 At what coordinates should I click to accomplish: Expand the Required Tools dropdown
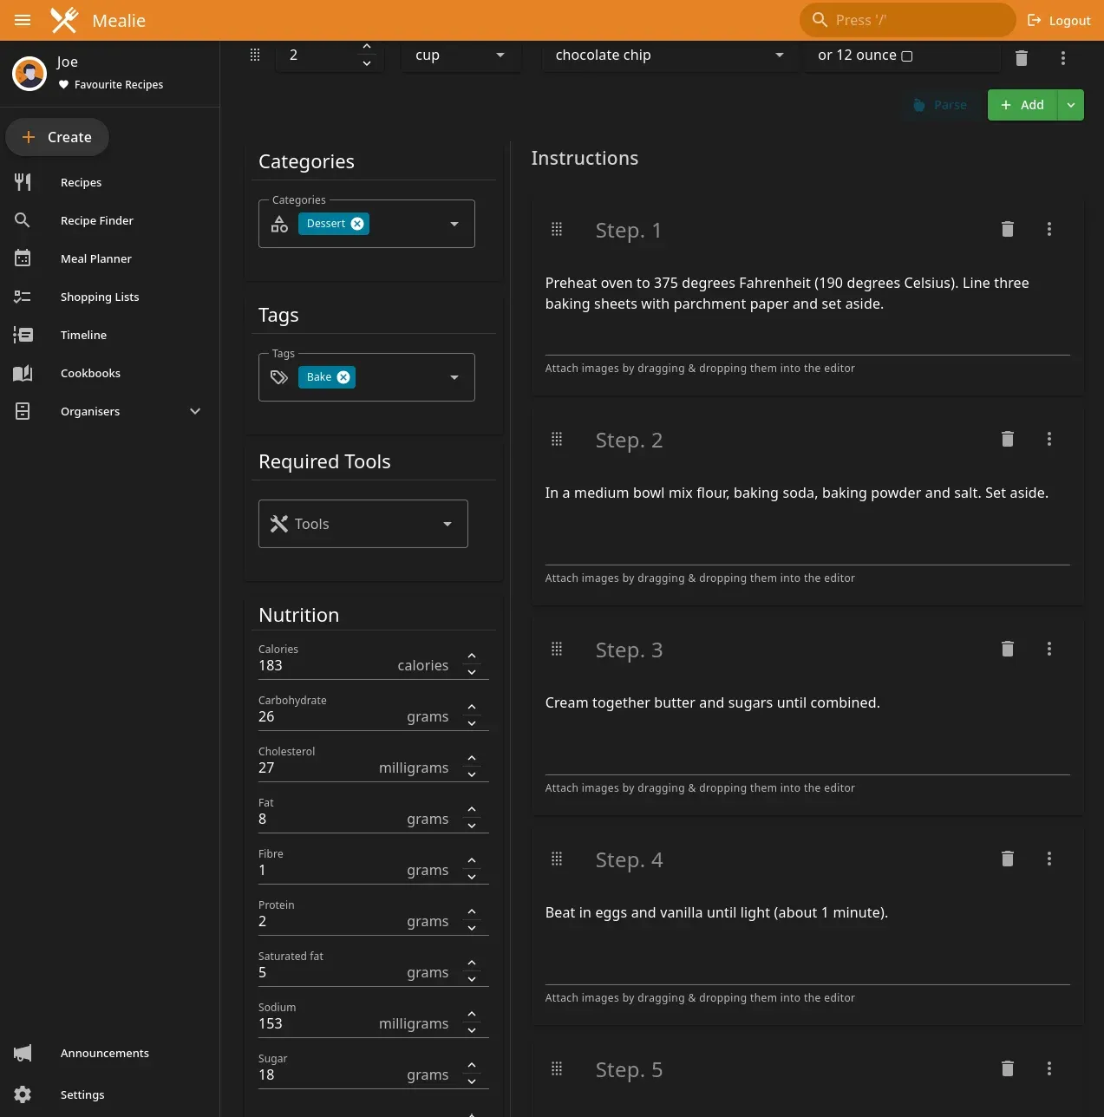click(x=447, y=524)
